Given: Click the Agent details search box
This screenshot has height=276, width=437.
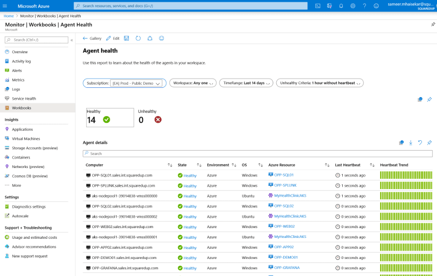Looking at the screenshot, I should click(x=258, y=154).
